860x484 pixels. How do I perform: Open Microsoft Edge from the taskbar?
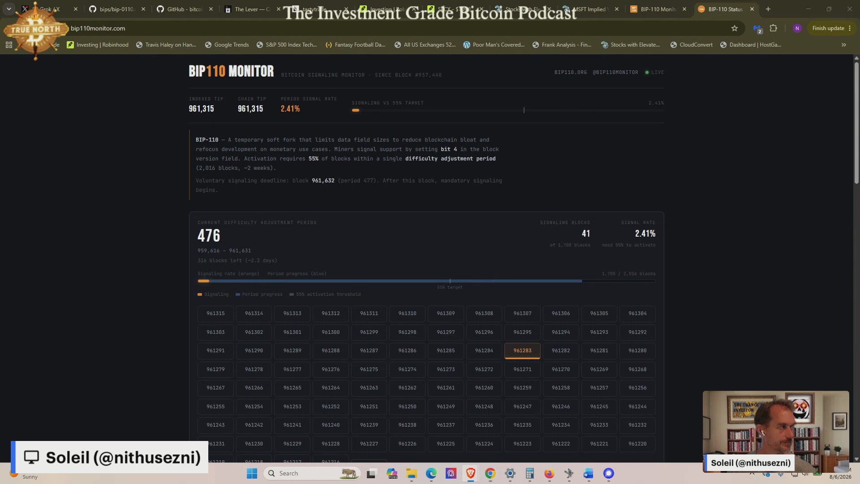tap(431, 473)
